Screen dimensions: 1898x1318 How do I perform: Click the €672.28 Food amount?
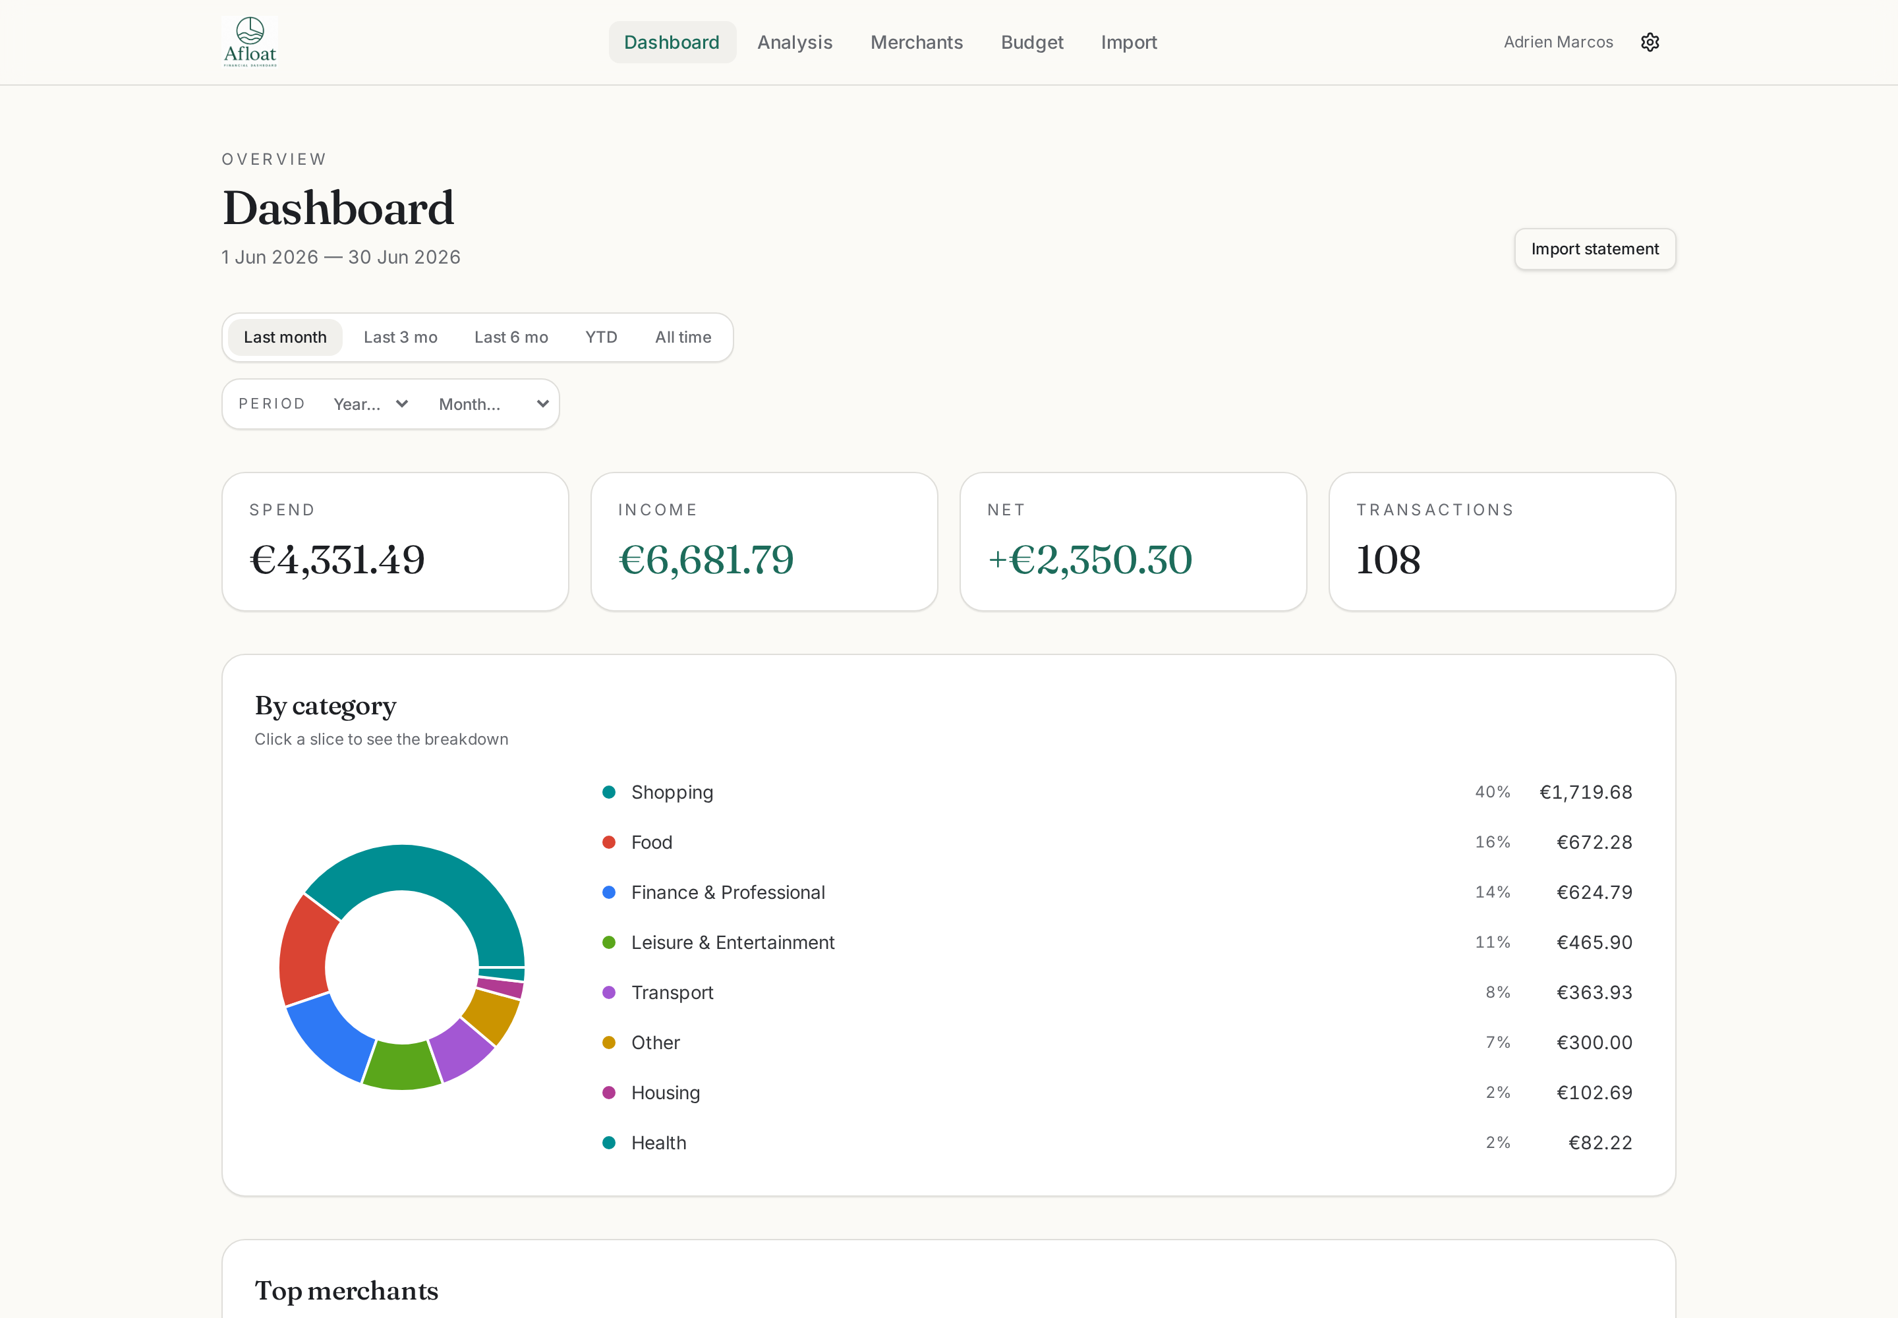point(1594,842)
